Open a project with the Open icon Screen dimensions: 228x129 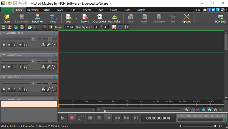[x=7, y=18]
